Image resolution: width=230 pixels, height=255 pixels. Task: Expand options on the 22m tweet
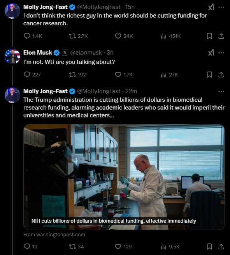(221, 91)
